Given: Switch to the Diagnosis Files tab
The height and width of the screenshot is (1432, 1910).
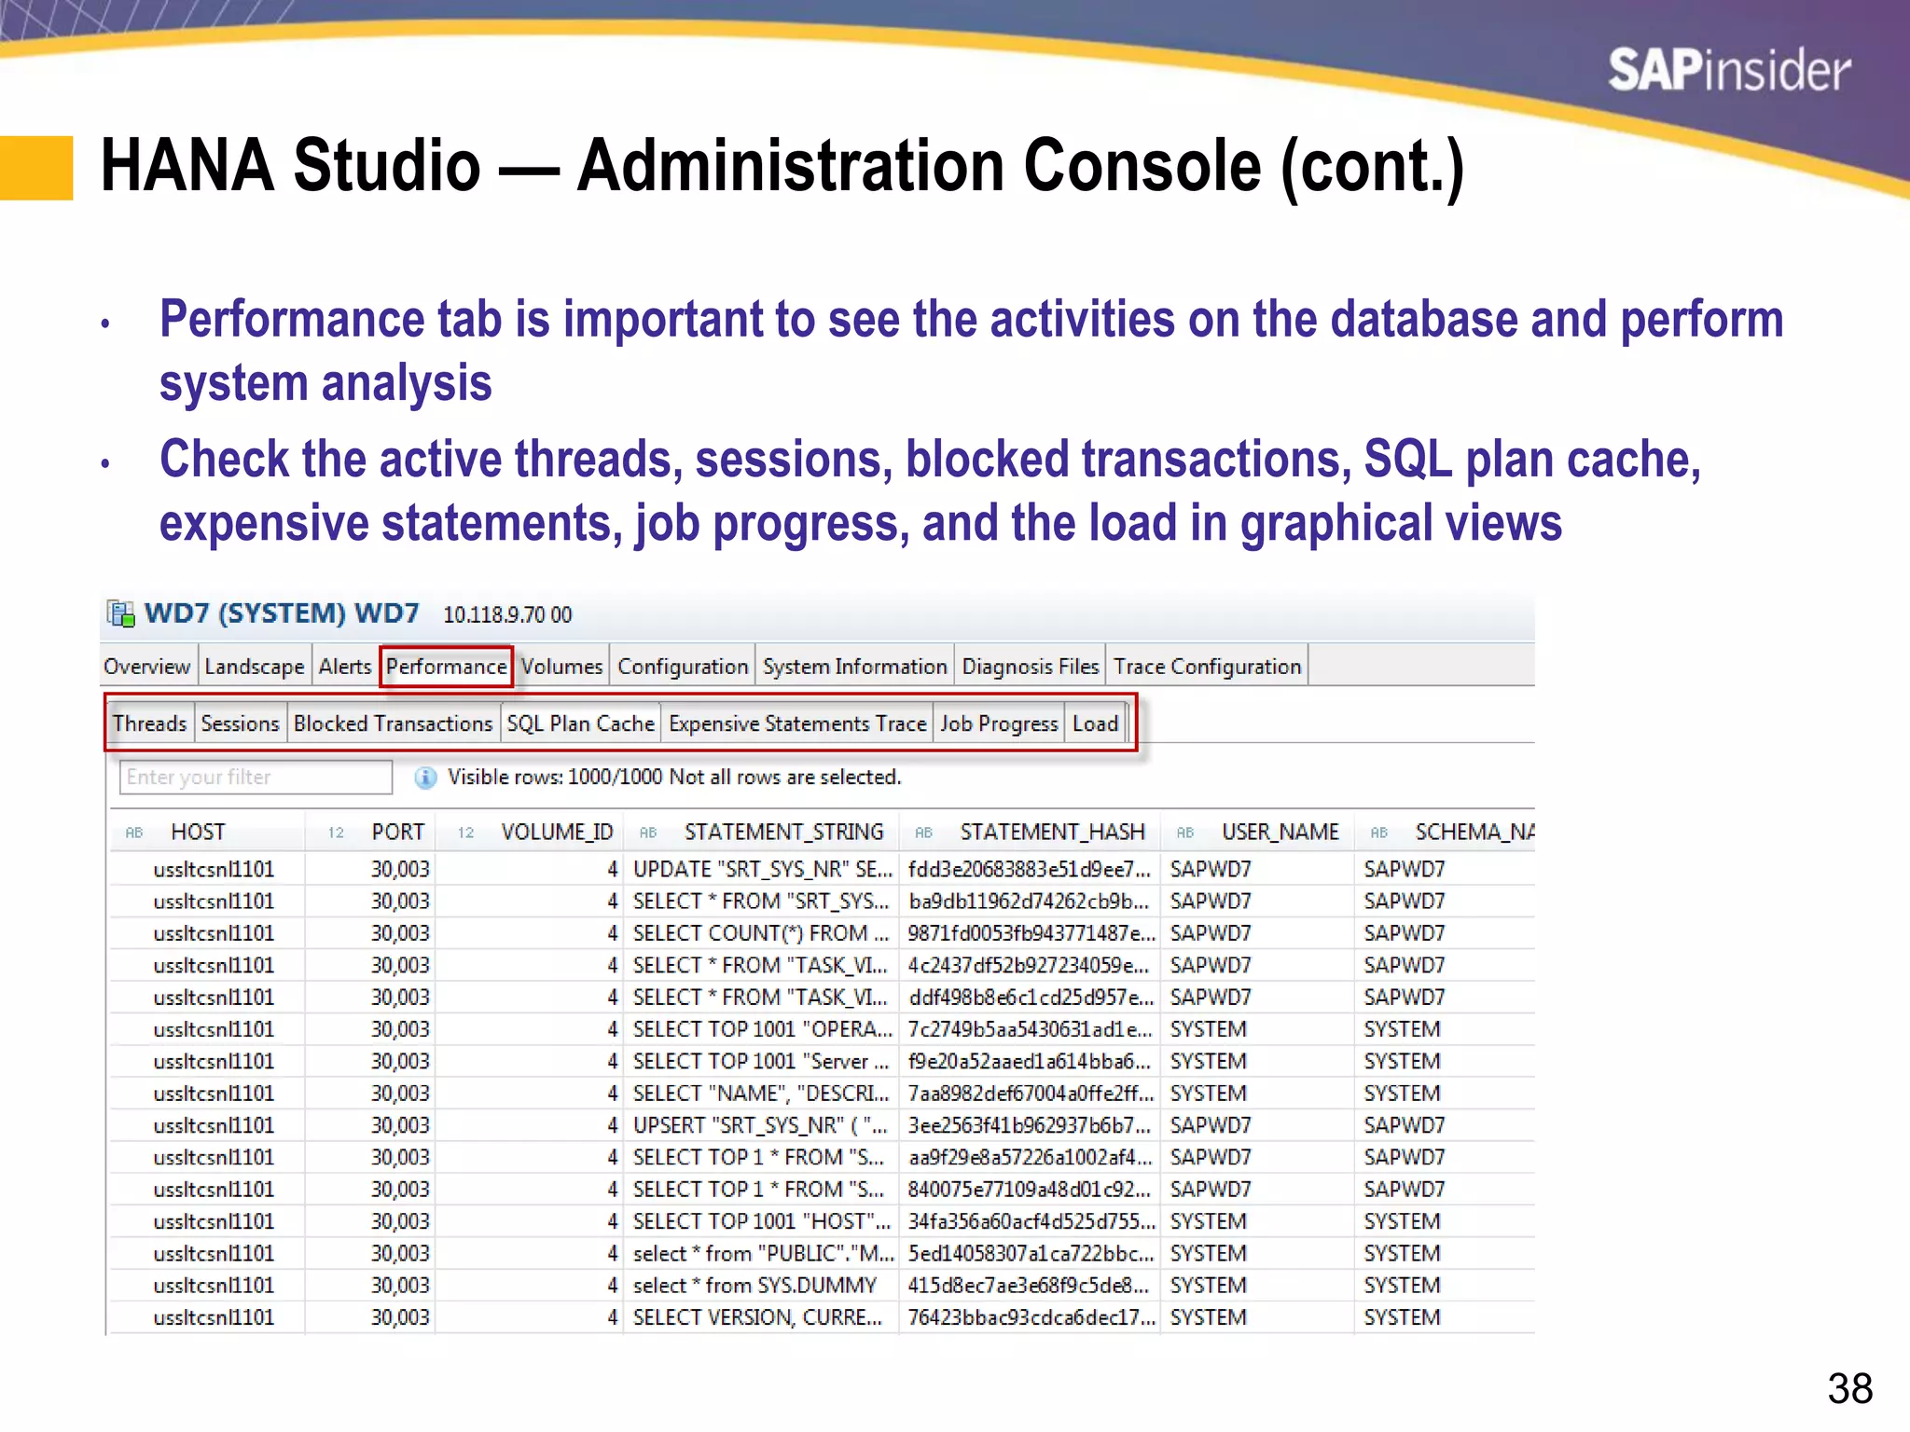Looking at the screenshot, I should [1031, 667].
